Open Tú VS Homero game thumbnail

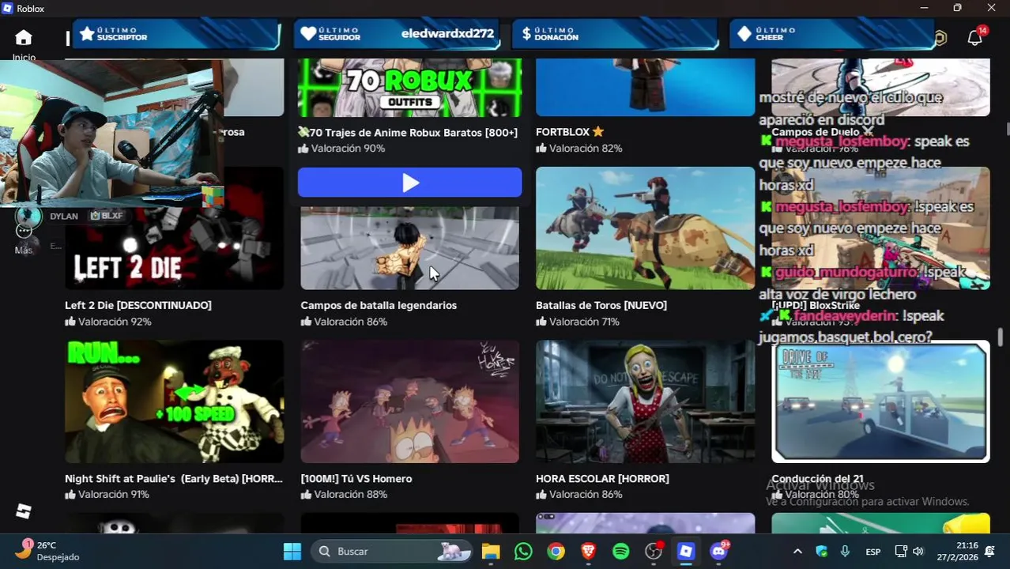409,401
